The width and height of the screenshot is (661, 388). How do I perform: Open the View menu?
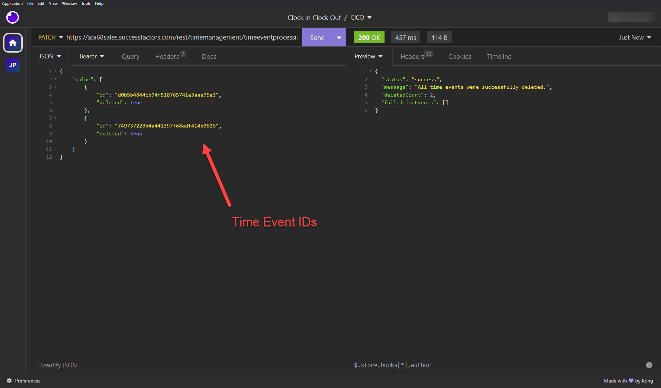(x=53, y=3)
